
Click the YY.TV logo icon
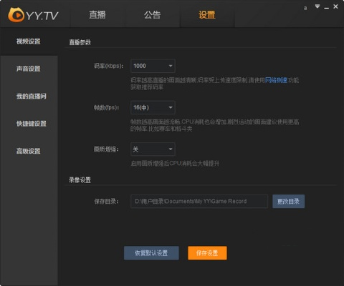(16, 15)
